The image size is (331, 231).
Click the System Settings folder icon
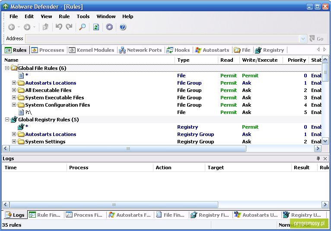[21, 142]
